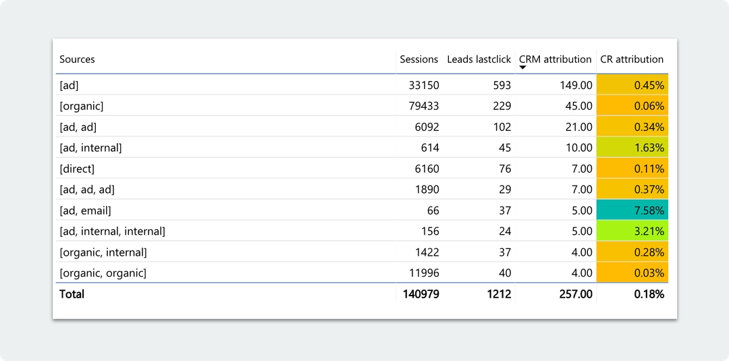This screenshot has width=729, height=361.
Task: Sort by Leads lastclick column header
Action: pyautogui.click(x=479, y=59)
